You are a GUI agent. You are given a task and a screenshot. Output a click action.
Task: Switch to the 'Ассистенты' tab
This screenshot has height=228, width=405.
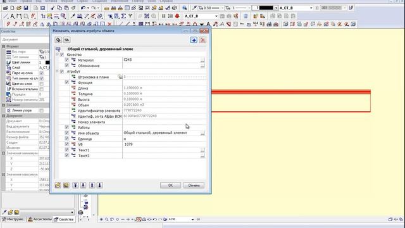coord(39,219)
